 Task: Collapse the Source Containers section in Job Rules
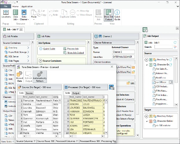click(40, 61)
